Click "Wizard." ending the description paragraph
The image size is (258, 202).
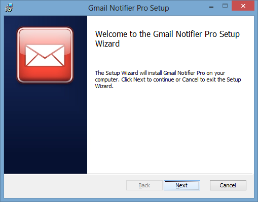104,86
